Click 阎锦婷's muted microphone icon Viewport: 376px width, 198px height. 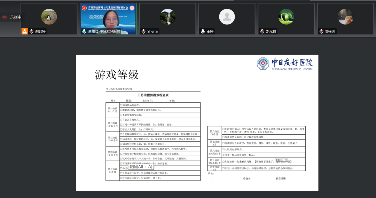(31, 31)
